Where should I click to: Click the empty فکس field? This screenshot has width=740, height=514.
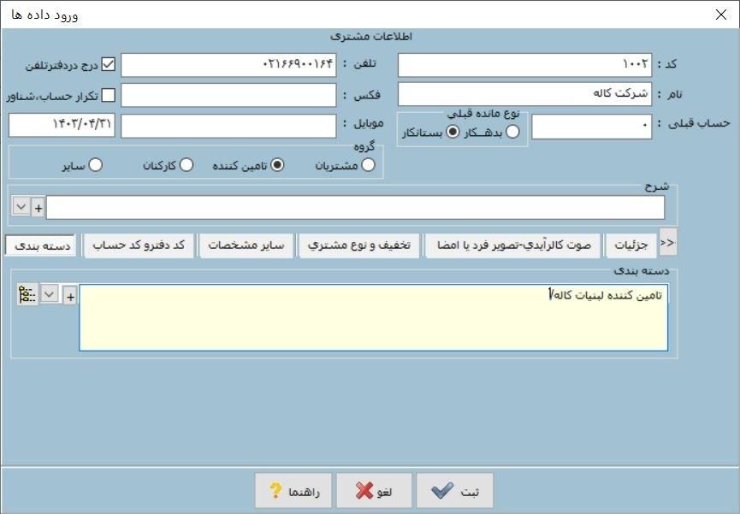point(228,95)
